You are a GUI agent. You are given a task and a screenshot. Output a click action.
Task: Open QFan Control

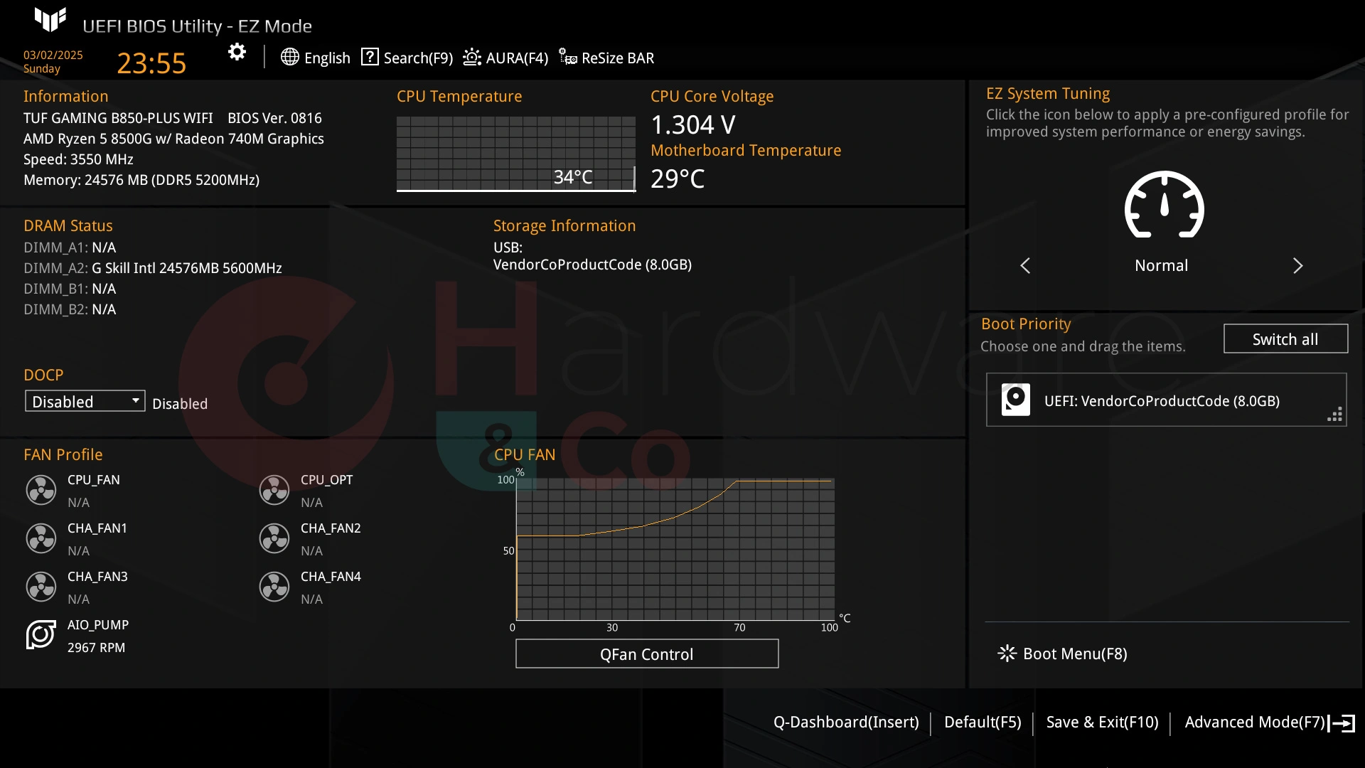647,654
